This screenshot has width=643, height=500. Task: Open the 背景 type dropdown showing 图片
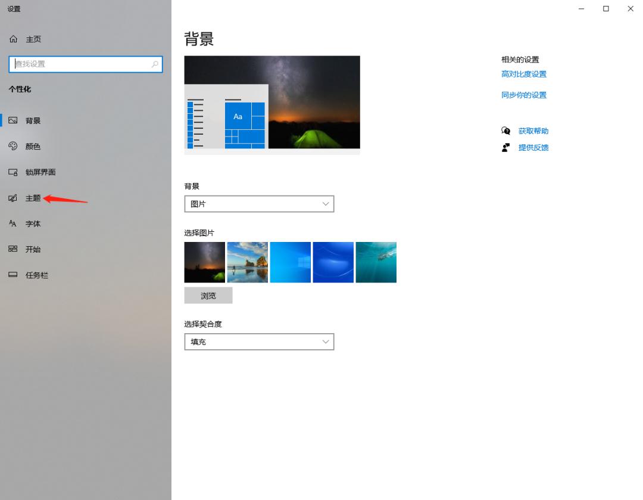pos(259,203)
